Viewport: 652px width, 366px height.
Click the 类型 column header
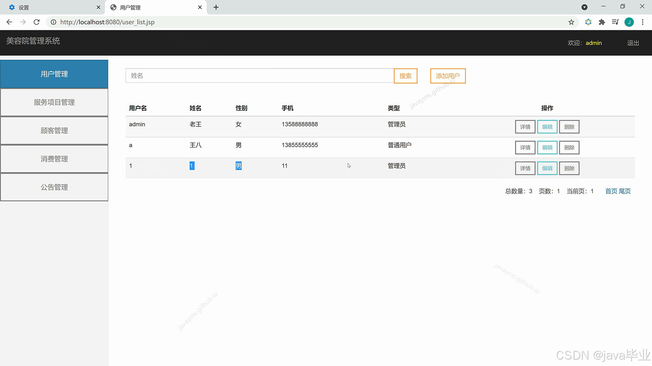(x=394, y=108)
